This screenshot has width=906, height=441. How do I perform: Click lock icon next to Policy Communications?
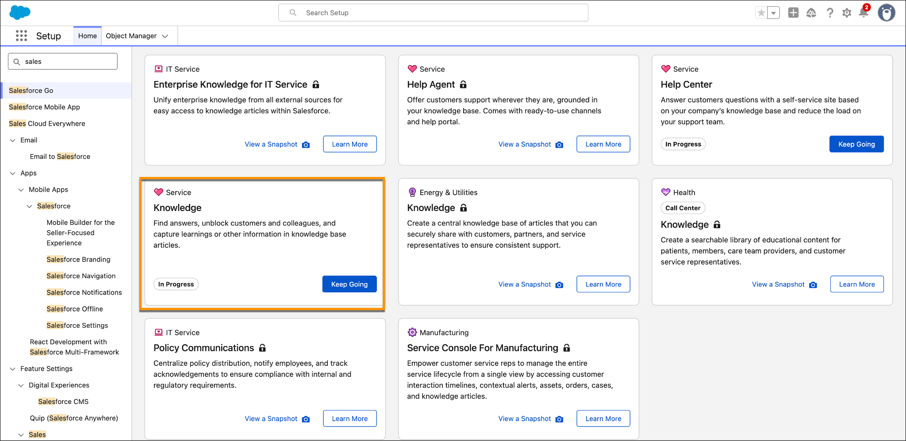[x=262, y=348]
